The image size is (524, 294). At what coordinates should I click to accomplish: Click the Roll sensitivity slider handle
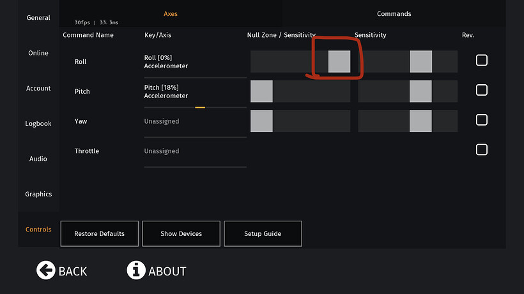click(421, 61)
